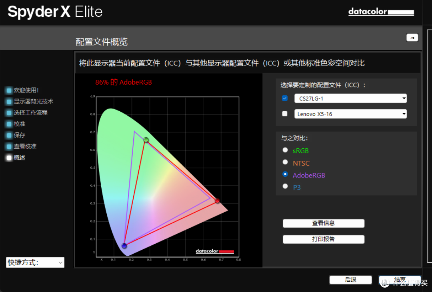Screen dimensions: 432x292
Task: Click the 打印报告 button
Action: pyautogui.click(x=324, y=239)
